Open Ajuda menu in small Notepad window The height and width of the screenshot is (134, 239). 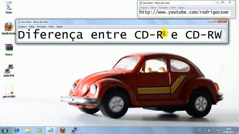181,7
